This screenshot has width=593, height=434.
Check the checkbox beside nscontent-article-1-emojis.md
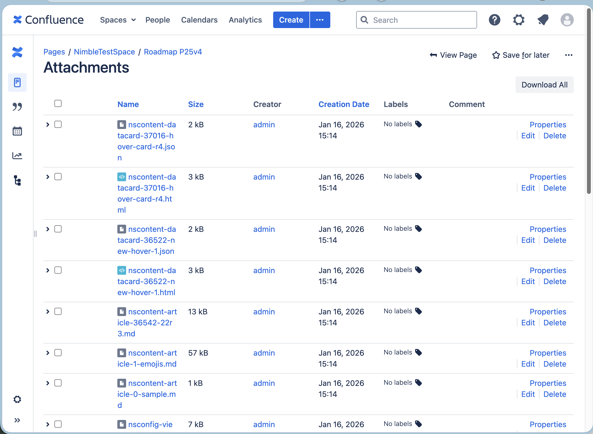coord(58,353)
